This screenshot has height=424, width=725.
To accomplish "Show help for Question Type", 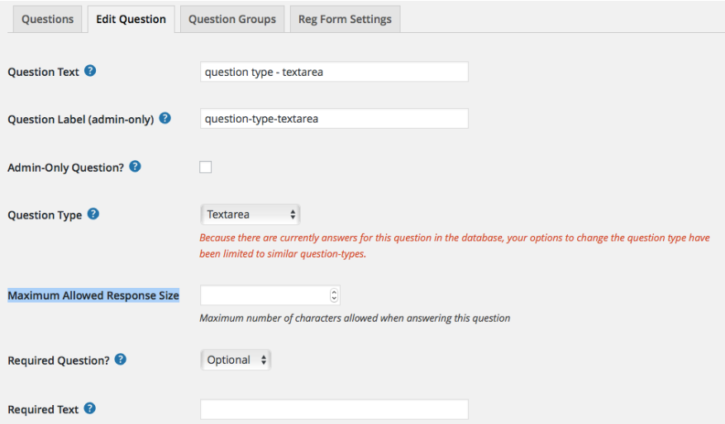I will coord(93,214).
